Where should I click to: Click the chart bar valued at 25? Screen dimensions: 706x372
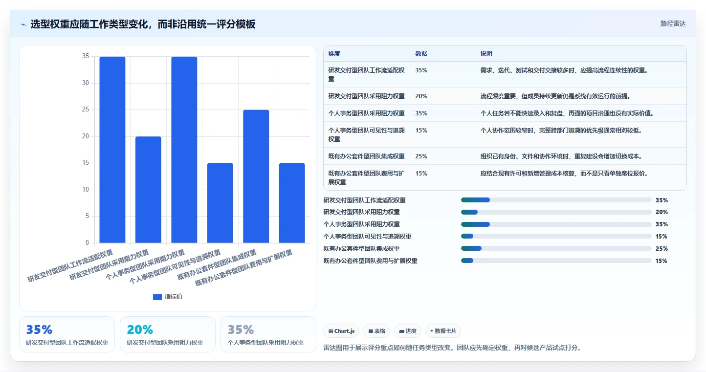tap(256, 176)
